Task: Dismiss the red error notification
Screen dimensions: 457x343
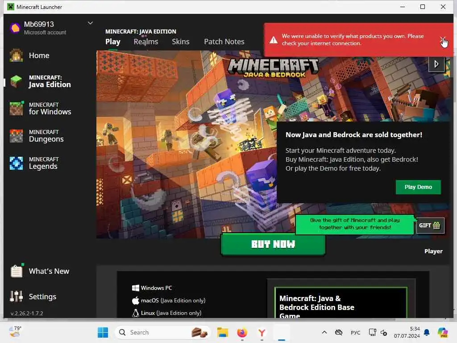Action: (x=442, y=38)
